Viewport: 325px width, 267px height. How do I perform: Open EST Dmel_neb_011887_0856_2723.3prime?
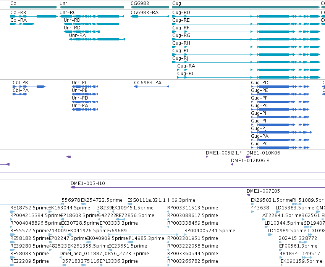[104, 254]
